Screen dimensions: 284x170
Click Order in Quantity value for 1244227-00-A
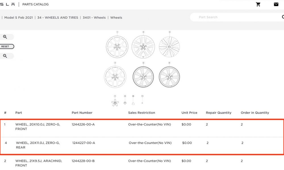pos(242,143)
